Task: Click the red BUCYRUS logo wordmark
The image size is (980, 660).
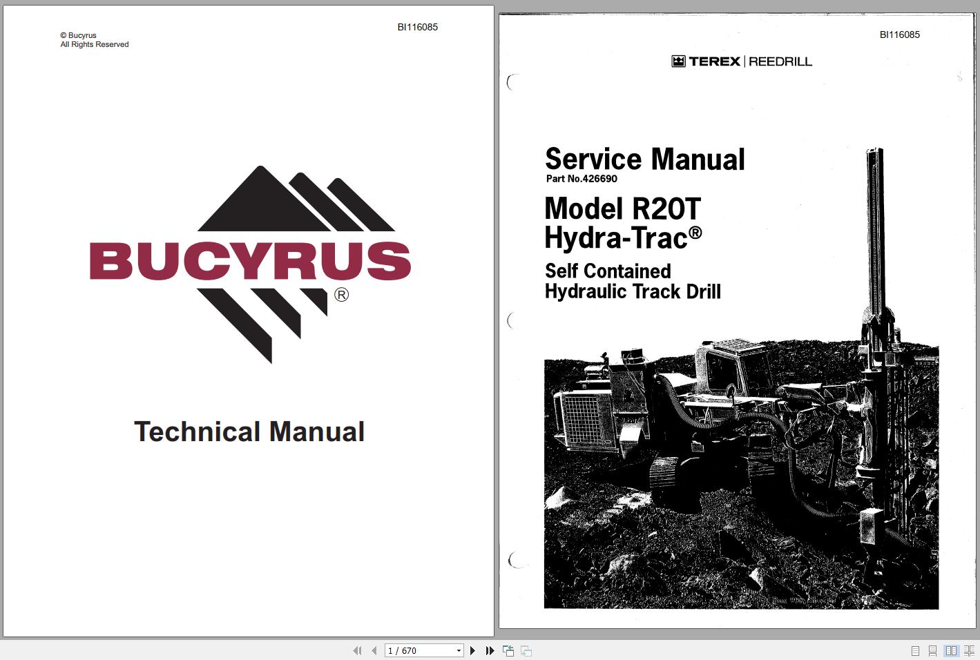Action: tap(250, 261)
